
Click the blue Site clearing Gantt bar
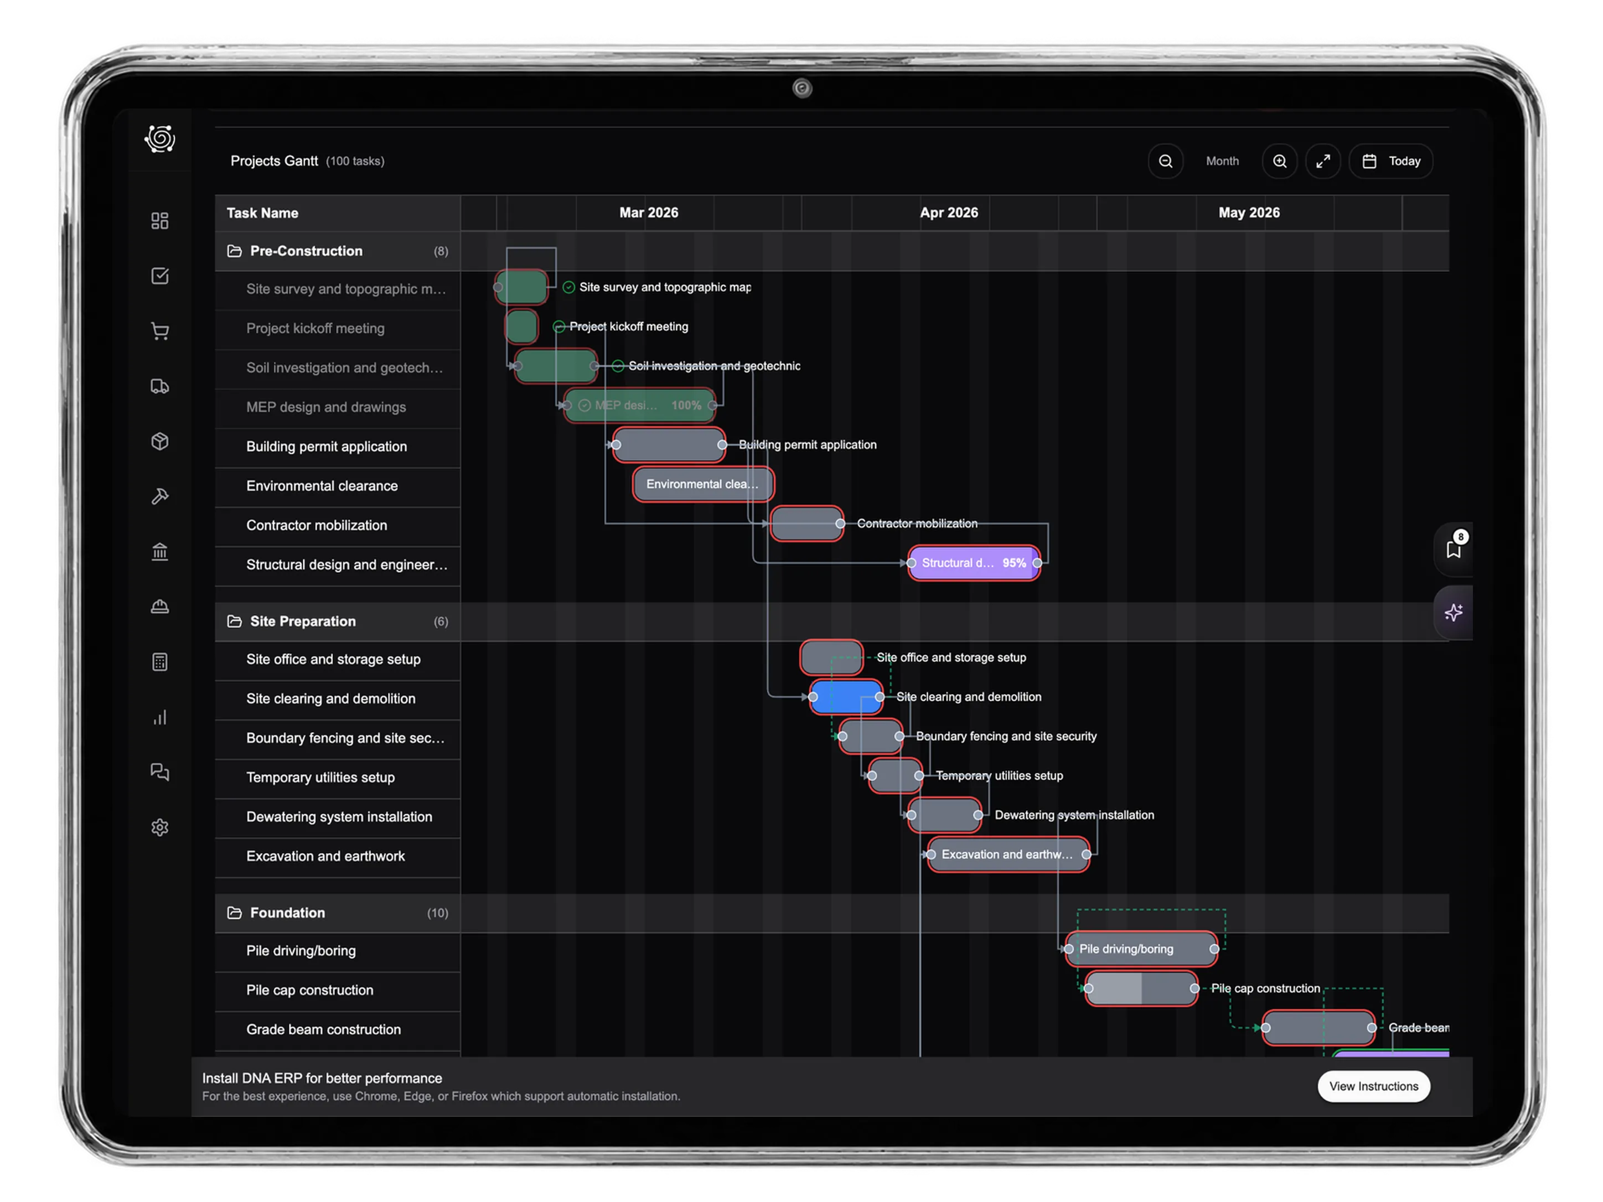point(846,697)
